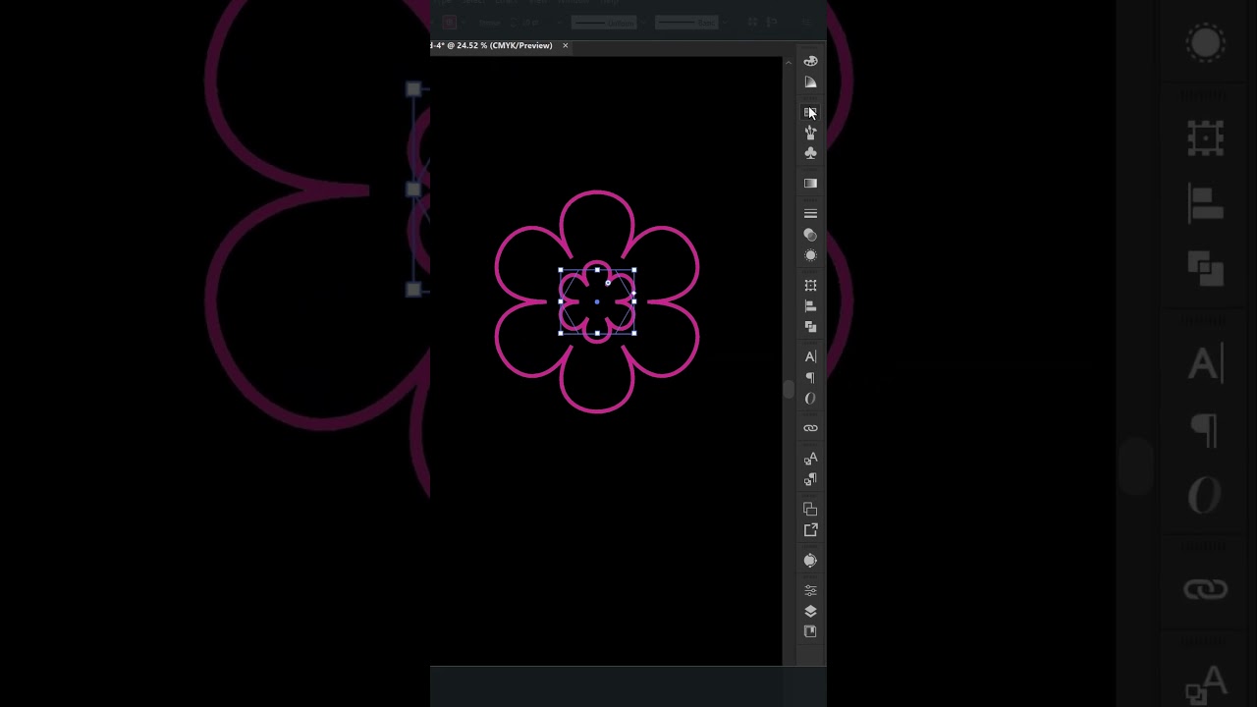Open the Gradient panel icon

(x=810, y=184)
